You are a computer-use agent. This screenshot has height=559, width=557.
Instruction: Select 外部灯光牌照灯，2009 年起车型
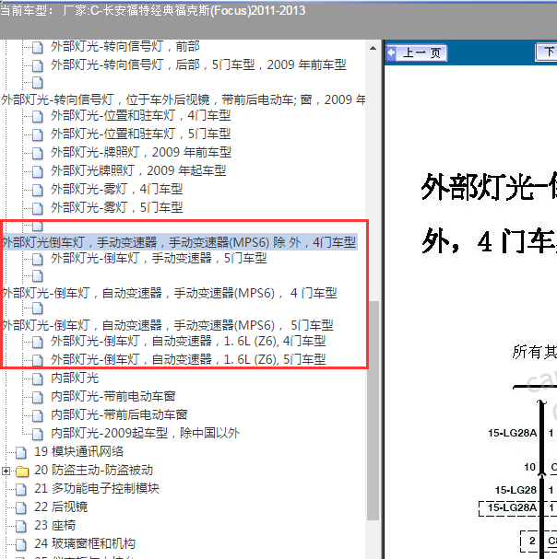click(138, 170)
